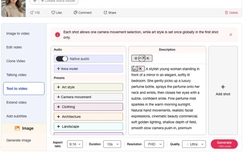The width and height of the screenshot is (243, 154).
Task: Open comments via the speech bubble icon
Action: 75,13
